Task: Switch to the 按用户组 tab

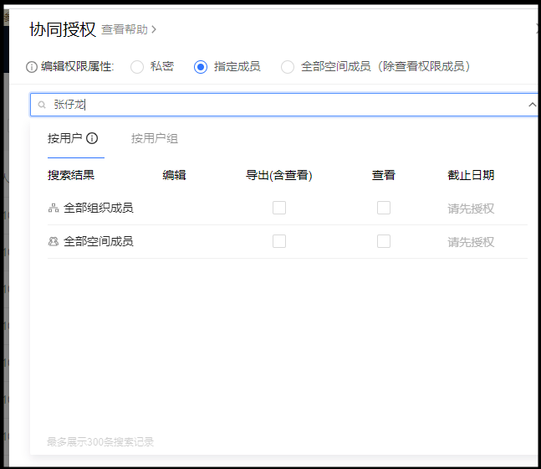Action: coord(155,138)
